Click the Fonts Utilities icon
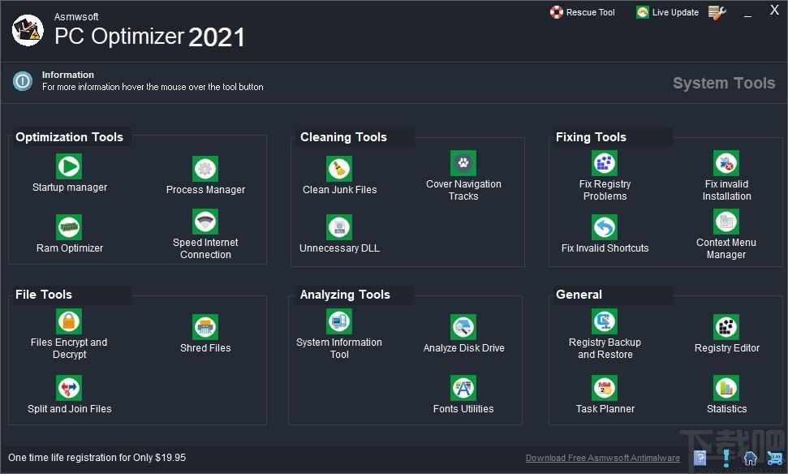 tap(463, 388)
